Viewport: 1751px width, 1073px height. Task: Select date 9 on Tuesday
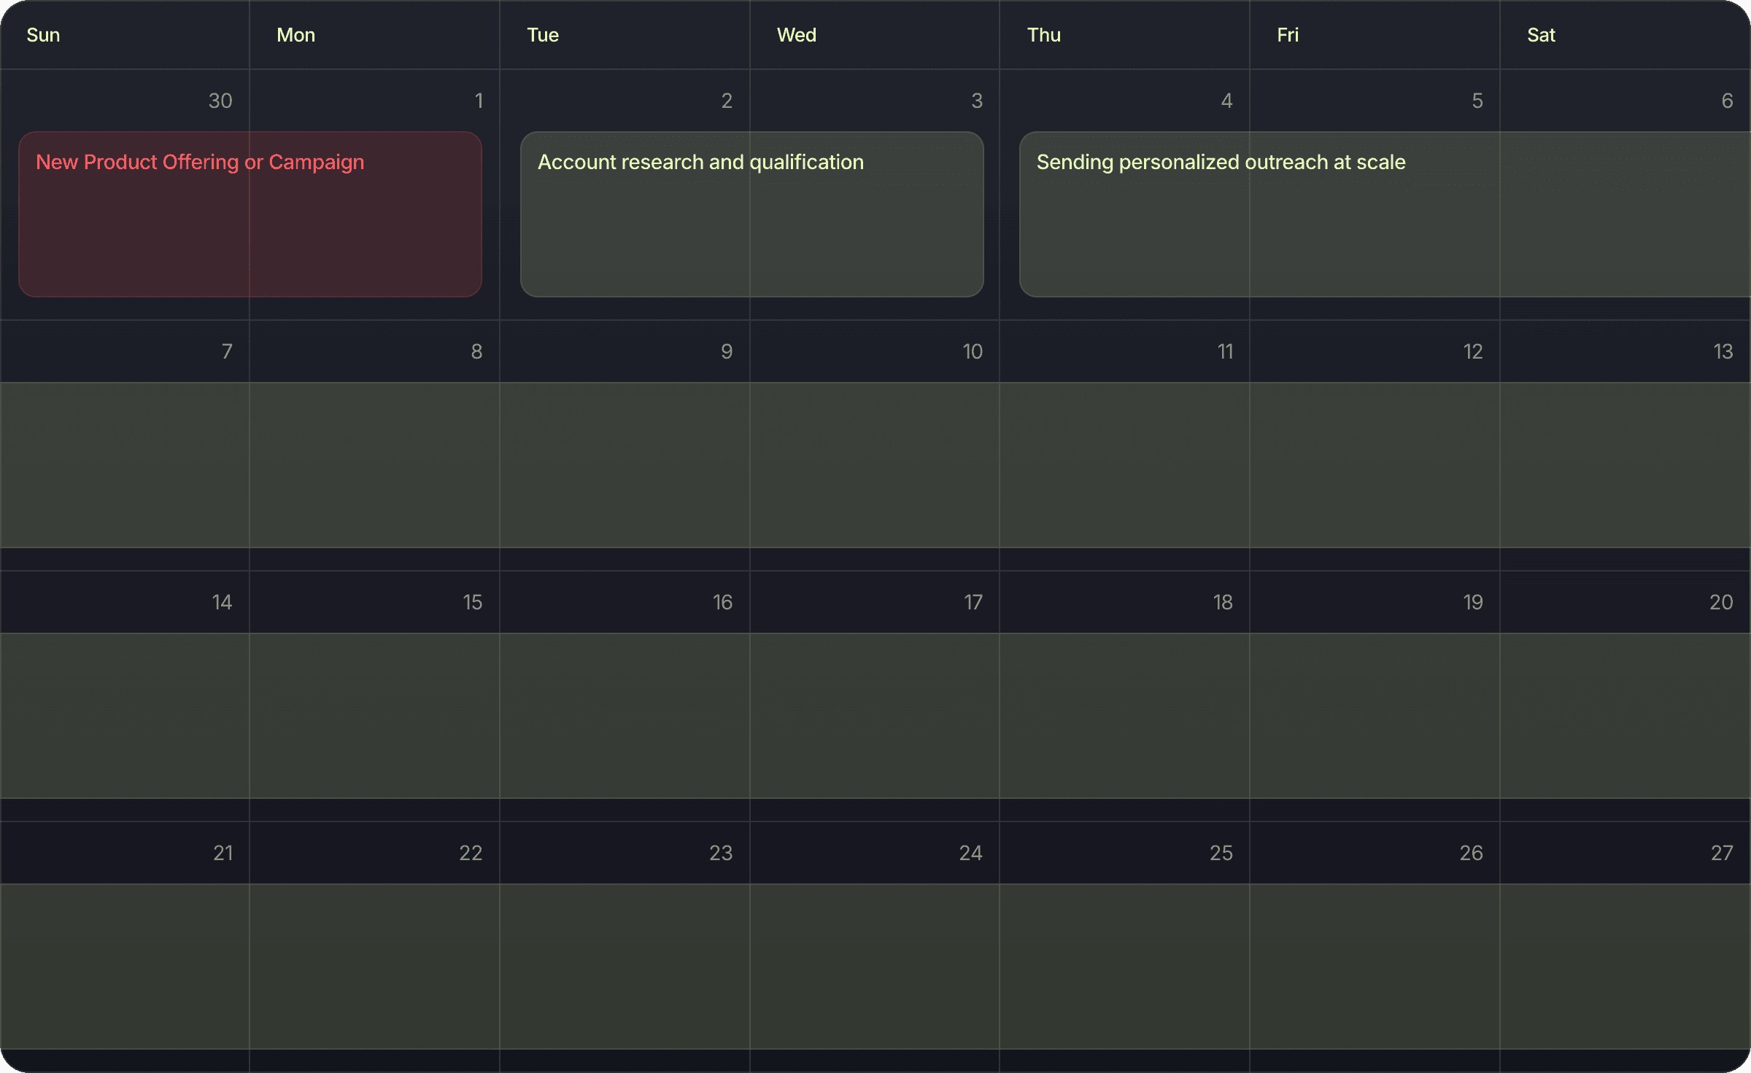[726, 351]
